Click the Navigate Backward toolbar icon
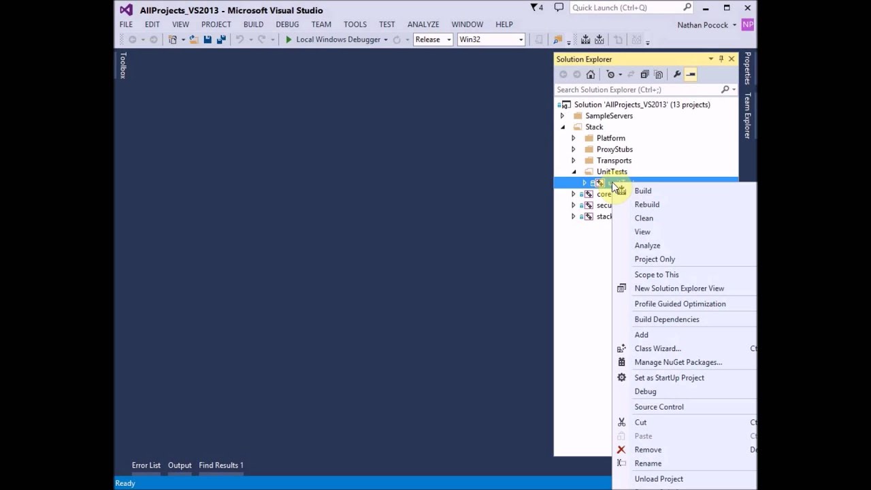Viewport: 871px width, 490px height. pyautogui.click(x=133, y=39)
